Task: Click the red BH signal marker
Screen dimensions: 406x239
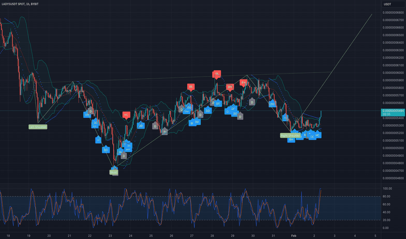Action: coord(230,87)
